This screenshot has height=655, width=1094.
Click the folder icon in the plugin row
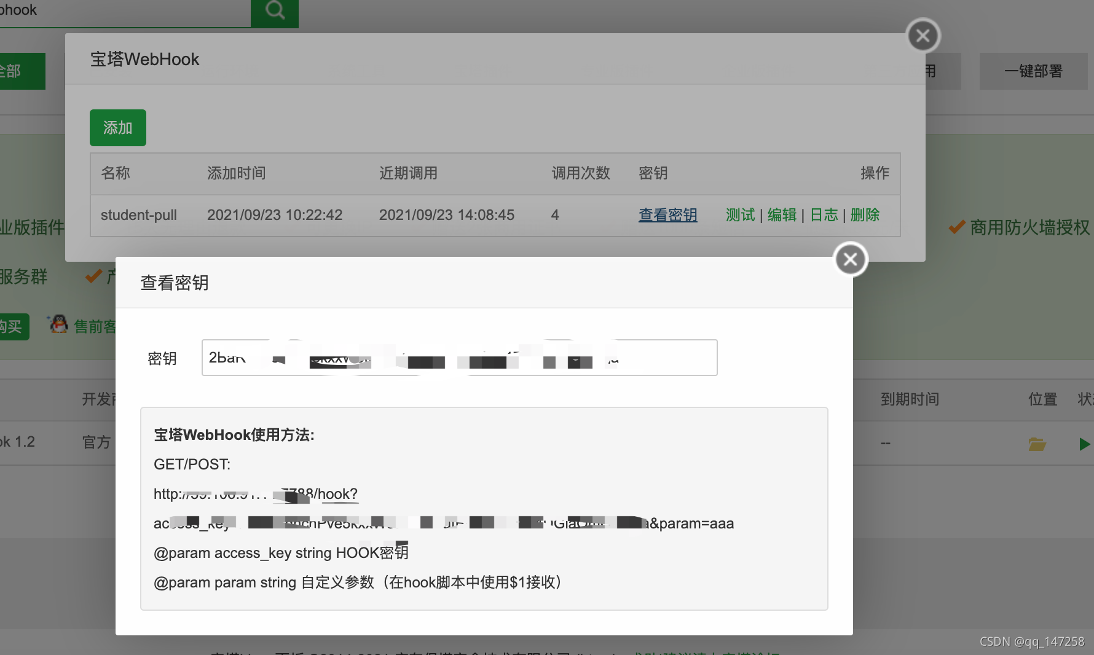(1037, 444)
